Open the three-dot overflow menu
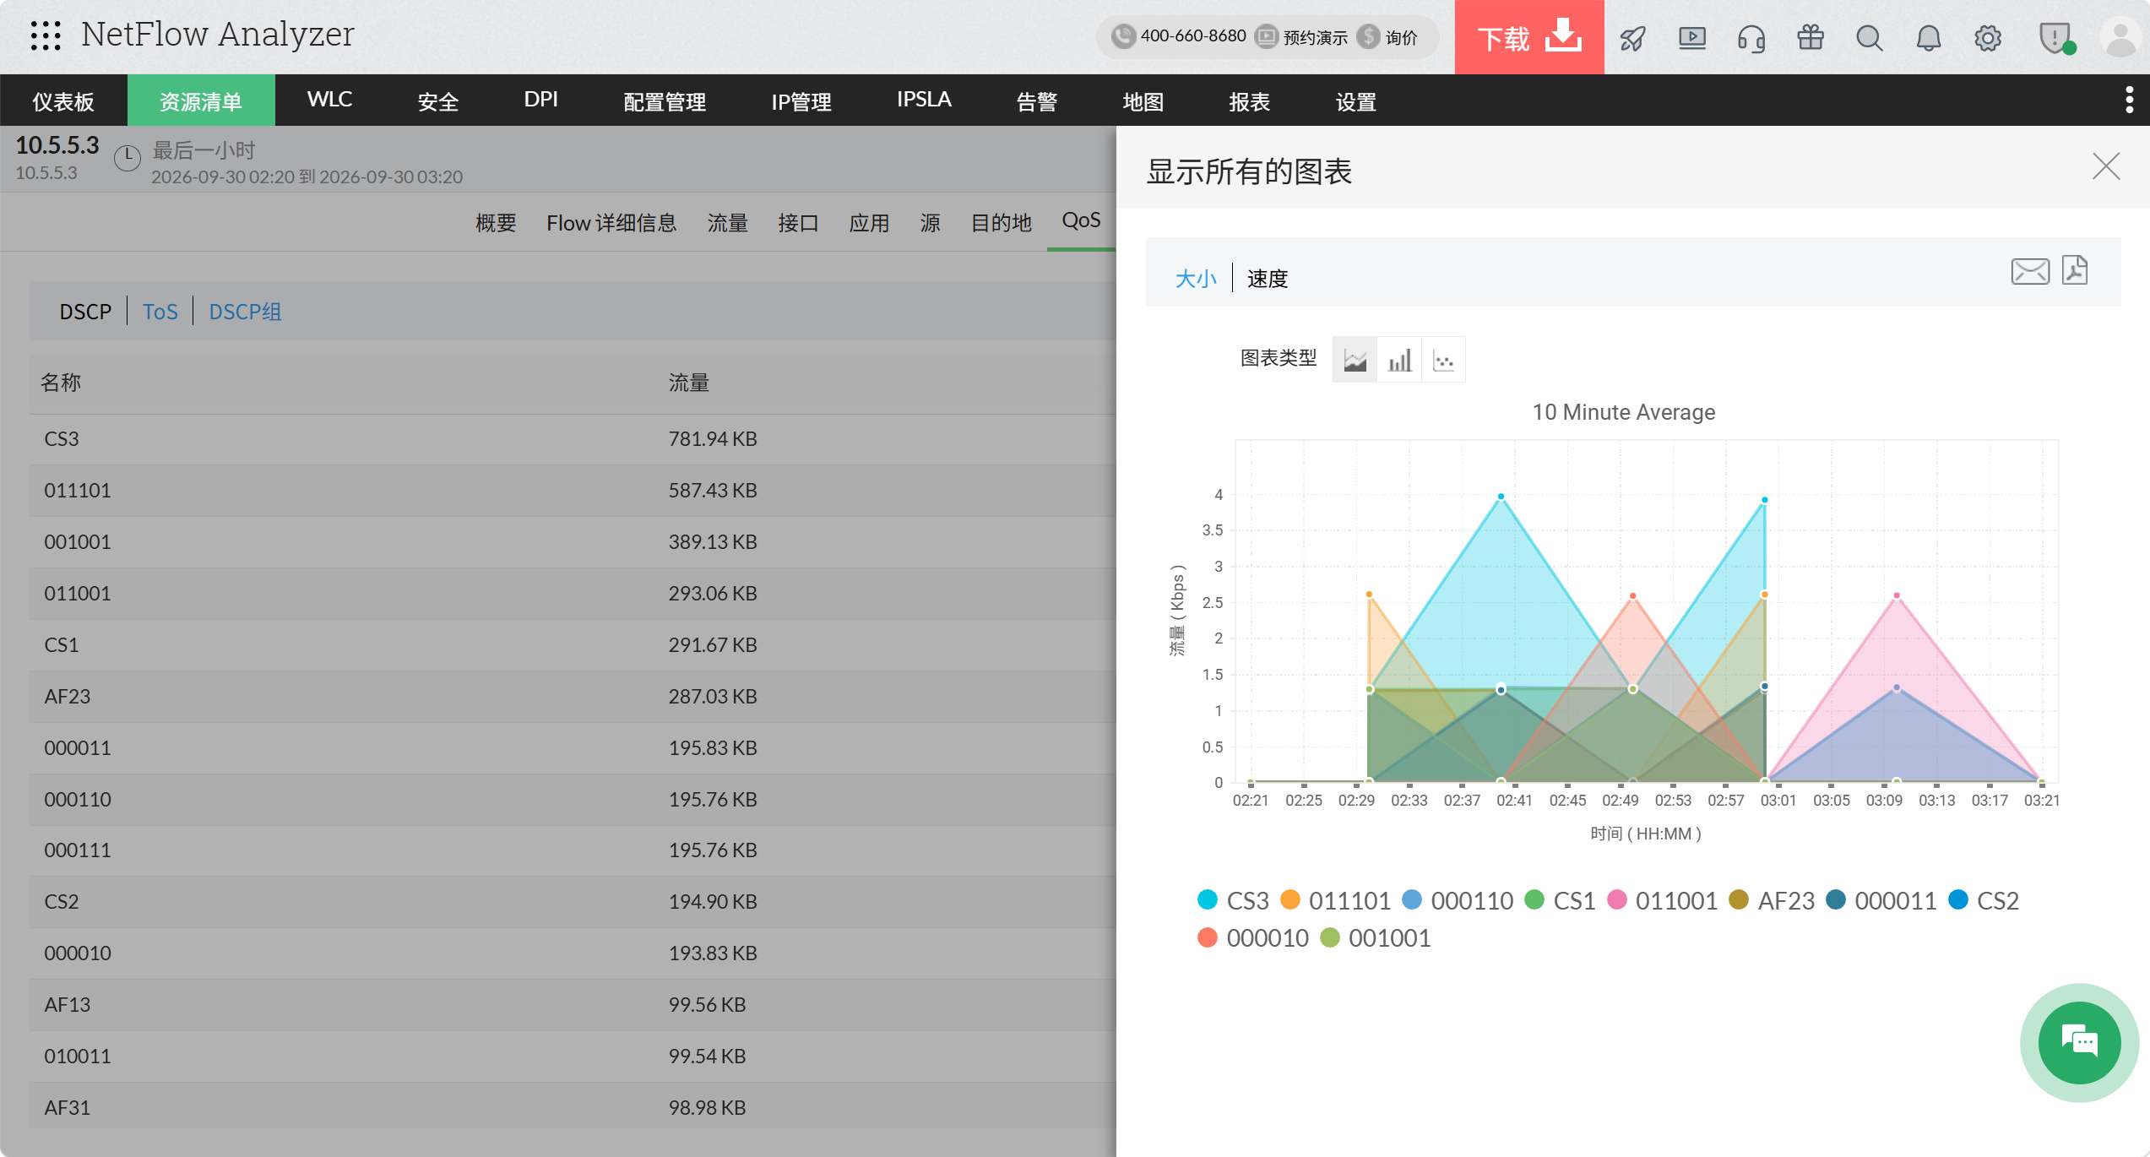The height and width of the screenshot is (1157, 2150). [2129, 100]
